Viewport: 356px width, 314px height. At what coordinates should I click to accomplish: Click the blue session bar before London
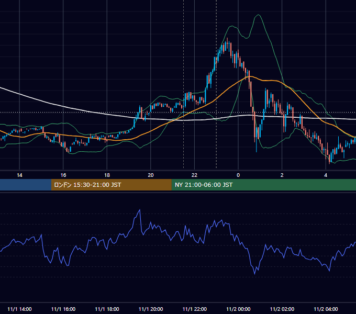tap(26, 185)
